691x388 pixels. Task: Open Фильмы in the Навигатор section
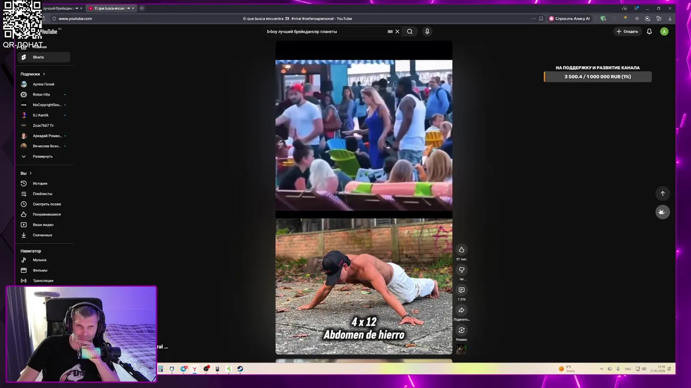coord(44,270)
